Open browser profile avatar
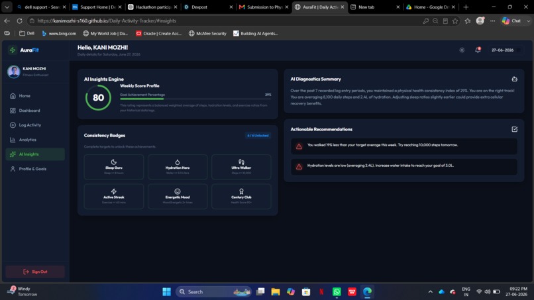 tap(480, 21)
